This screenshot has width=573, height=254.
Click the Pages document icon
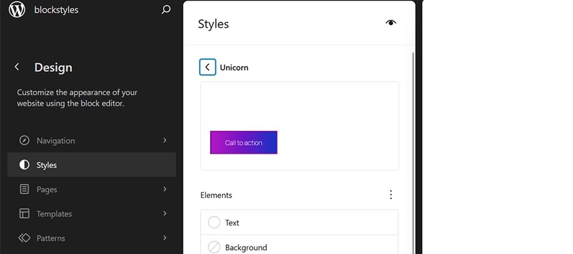tap(24, 189)
